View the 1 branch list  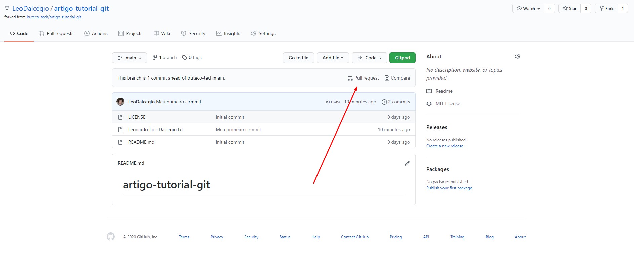(165, 58)
